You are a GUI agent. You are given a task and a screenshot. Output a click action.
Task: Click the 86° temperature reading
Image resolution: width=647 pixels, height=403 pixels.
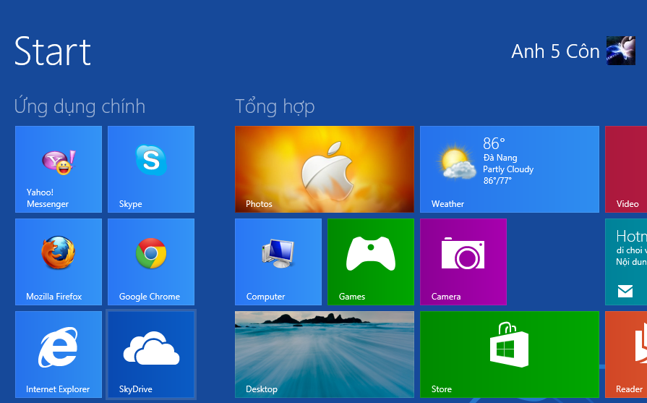tap(494, 144)
